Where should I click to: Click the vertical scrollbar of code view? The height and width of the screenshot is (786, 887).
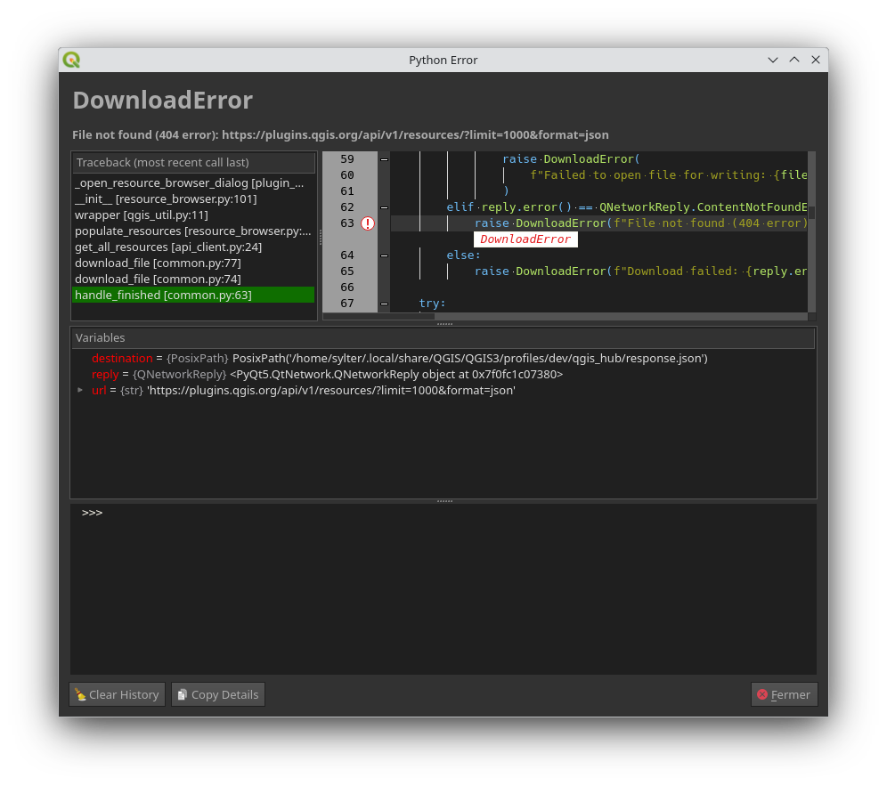click(x=812, y=231)
